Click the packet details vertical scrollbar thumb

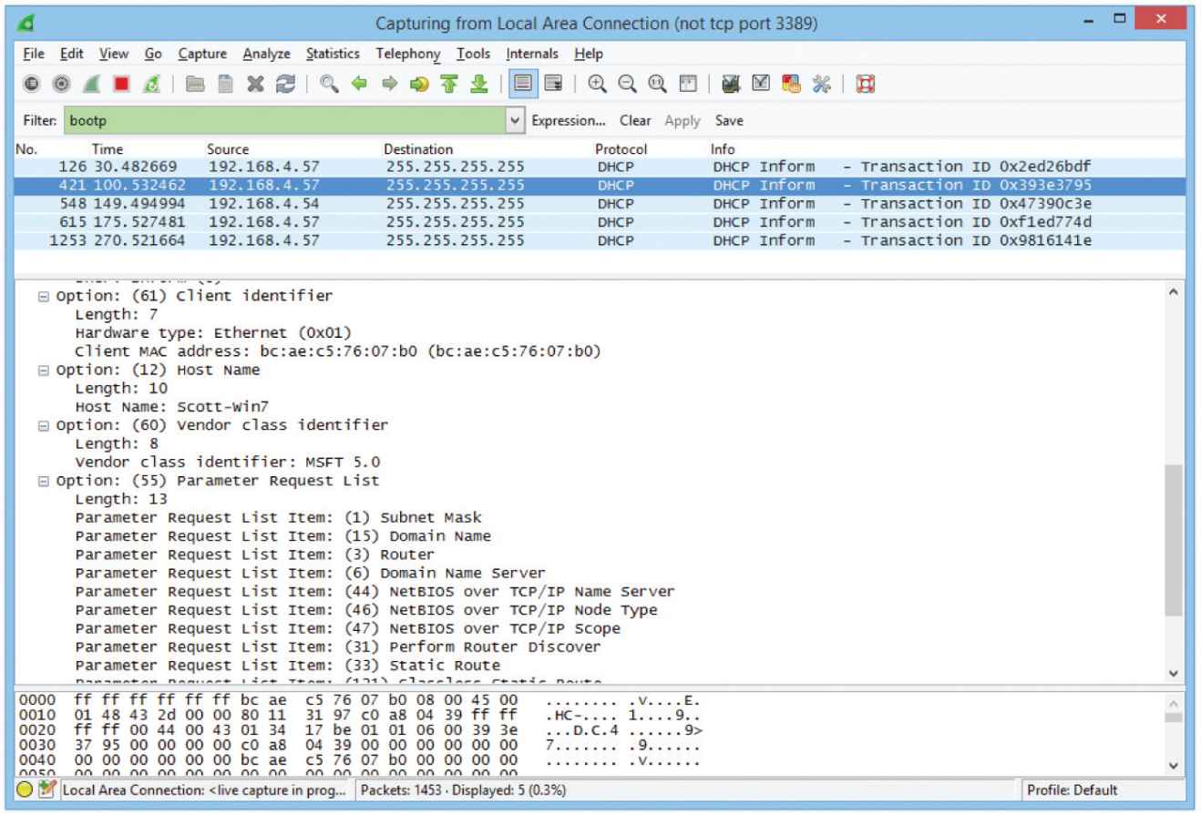point(1175,542)
